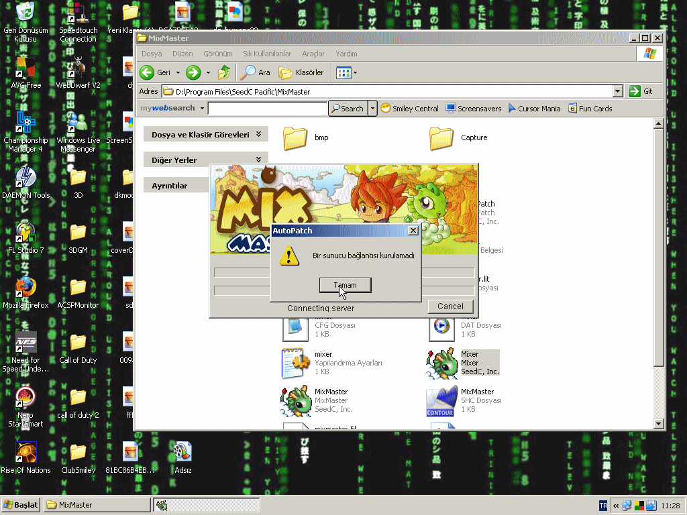The width and height of the screenshot is (687, 515).
Task: Open Speedtouch Connection desktop shortcut
Action: (78, 22)
